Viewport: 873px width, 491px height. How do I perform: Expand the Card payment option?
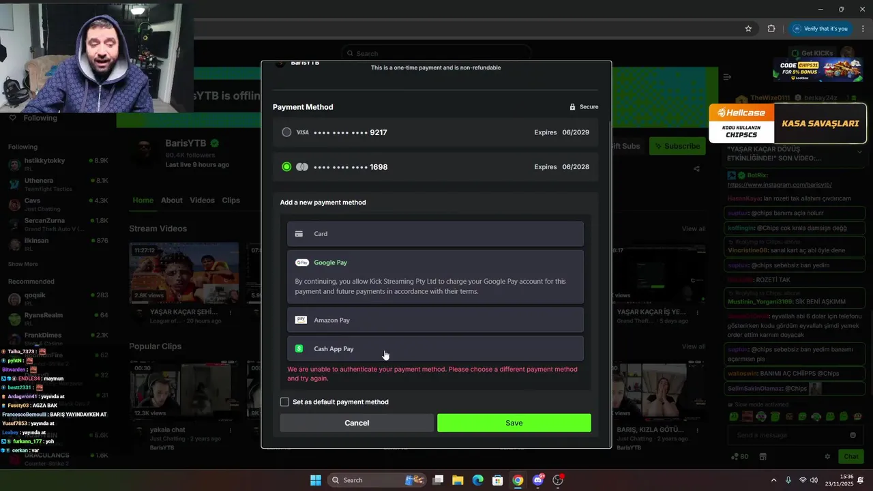[435, 234]
